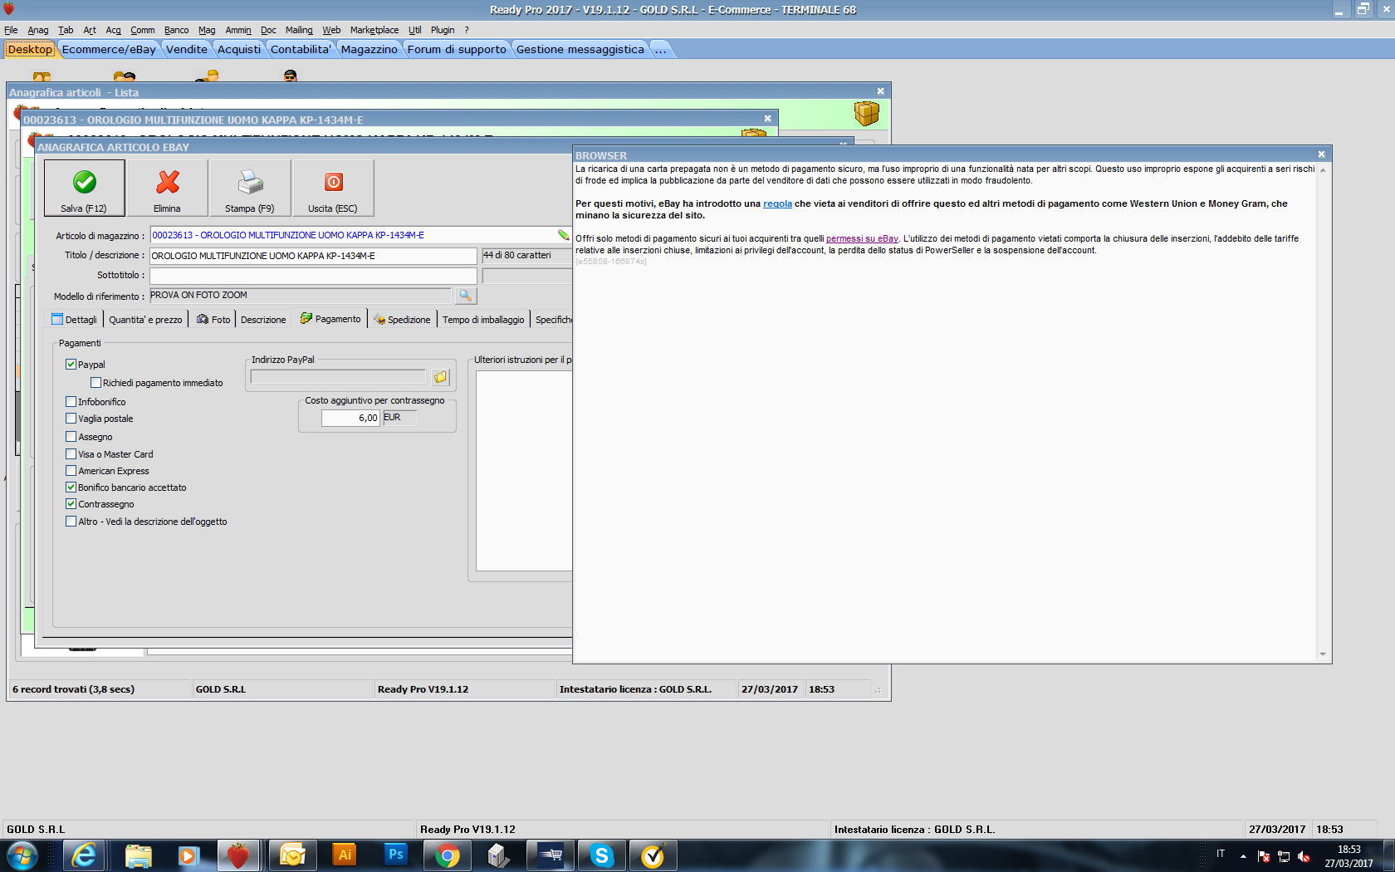1395x872 pixels.
Task: Click the IT language indicator in tray
Action: pyautogui.click(x=1221, y=854)
